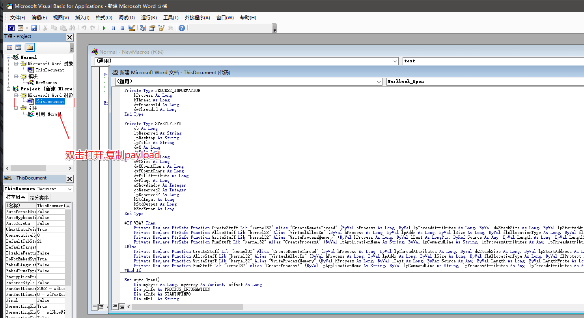Click View Code icon in Project panel

click(x=9, y=47)
